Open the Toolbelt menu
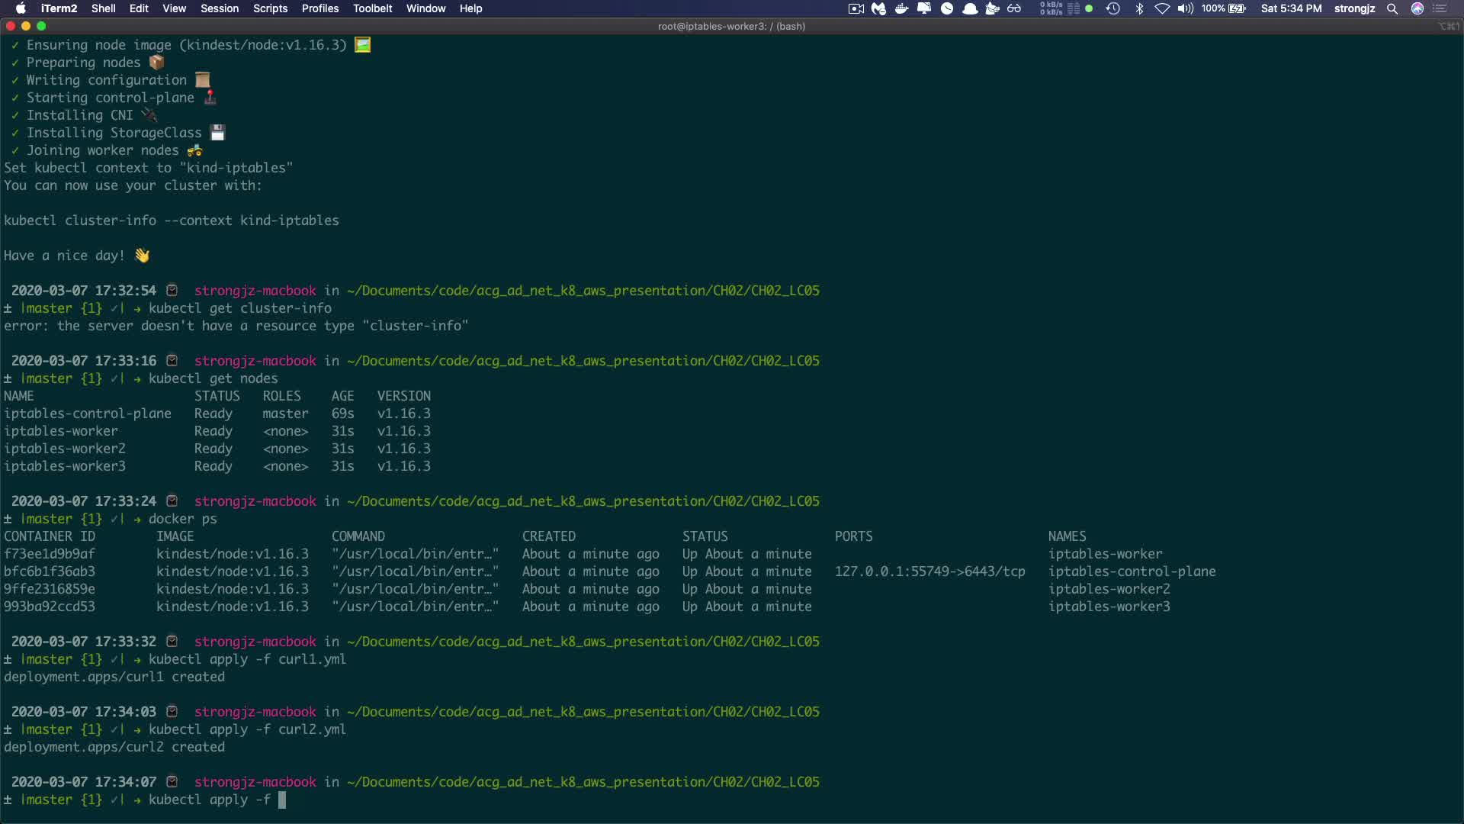 tap(372, 8)
